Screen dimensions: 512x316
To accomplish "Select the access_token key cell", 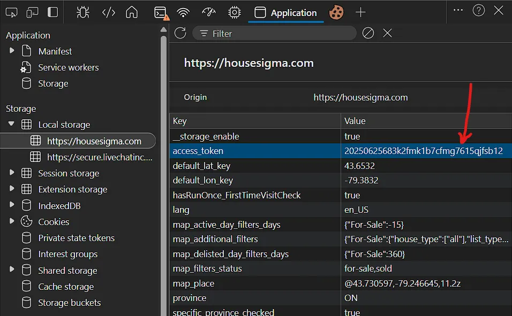I will pyautogui.click(x=255, y=151).
